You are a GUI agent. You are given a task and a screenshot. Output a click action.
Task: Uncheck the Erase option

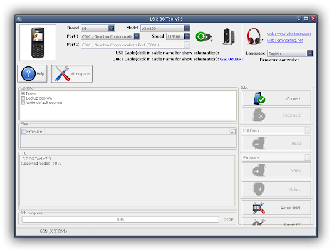tap(23, 93)
